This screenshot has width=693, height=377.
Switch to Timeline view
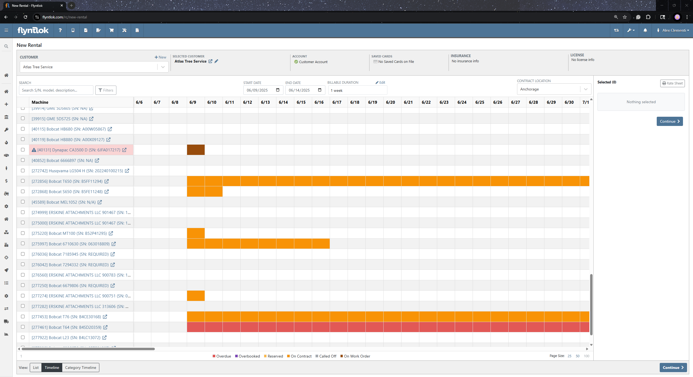coord(52,368)
